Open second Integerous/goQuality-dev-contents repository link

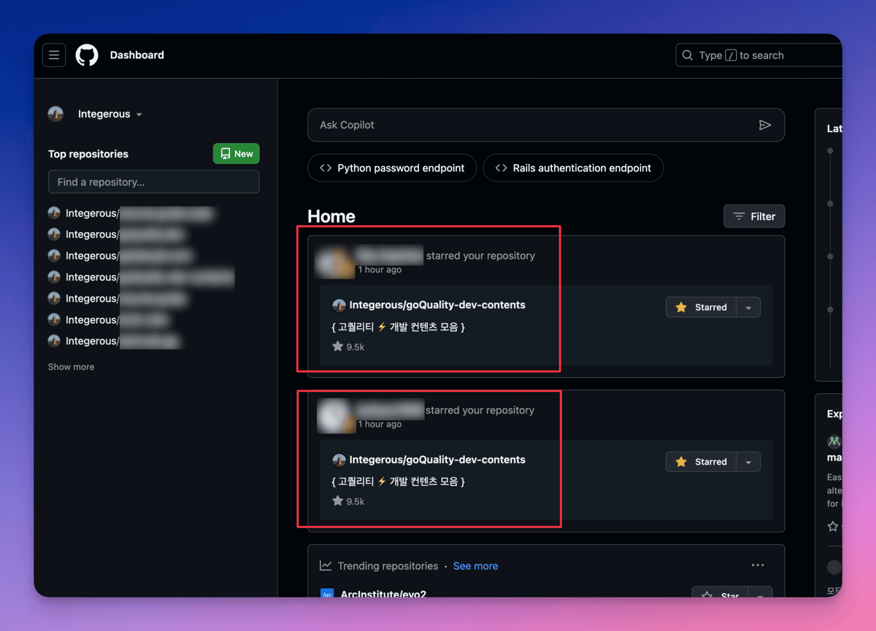[x=437, y=460]
